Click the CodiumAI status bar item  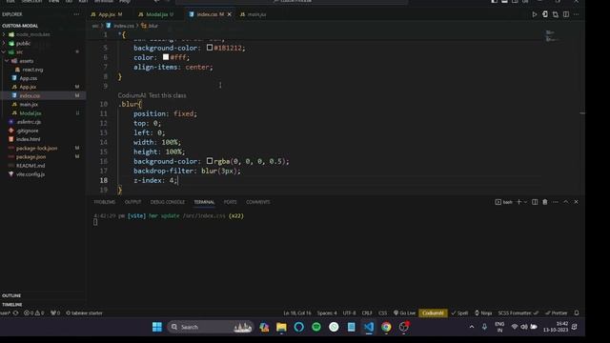433,313
